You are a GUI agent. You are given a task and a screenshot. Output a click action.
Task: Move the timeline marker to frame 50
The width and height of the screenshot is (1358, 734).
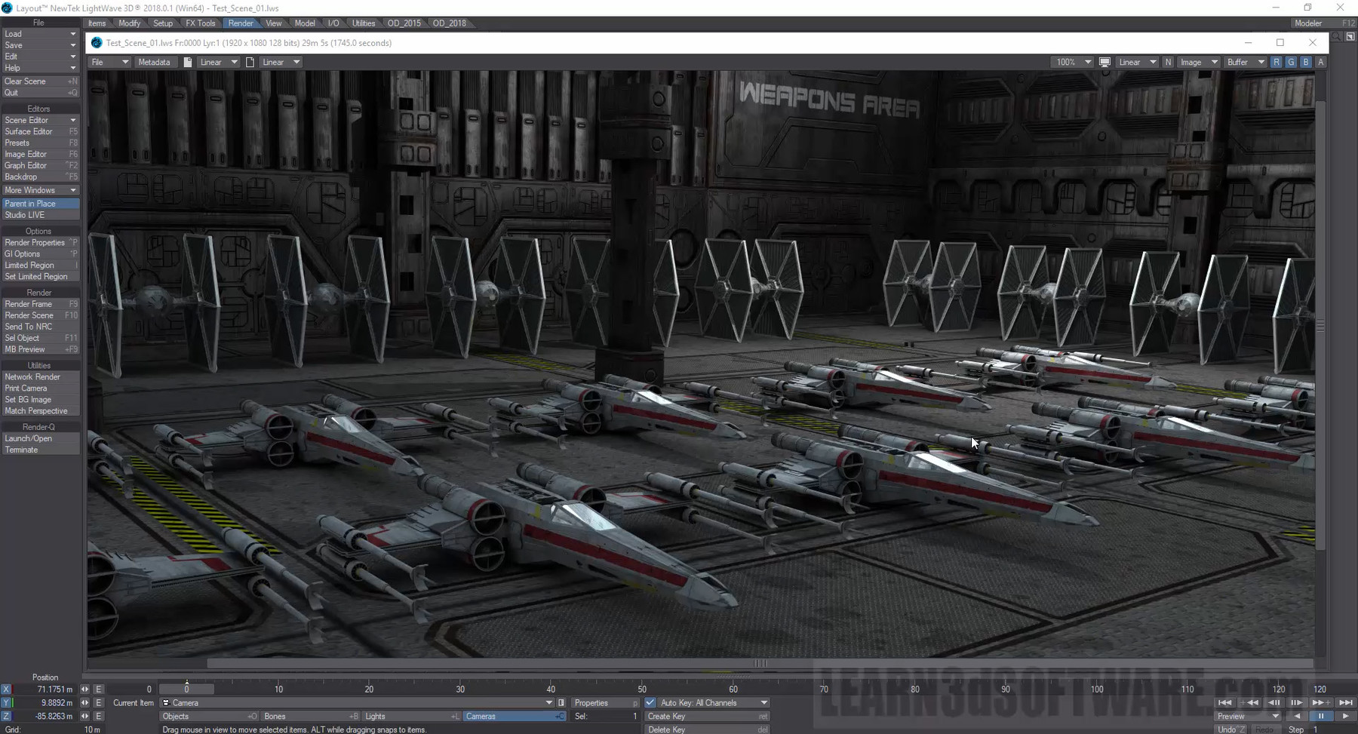(641, 689)
